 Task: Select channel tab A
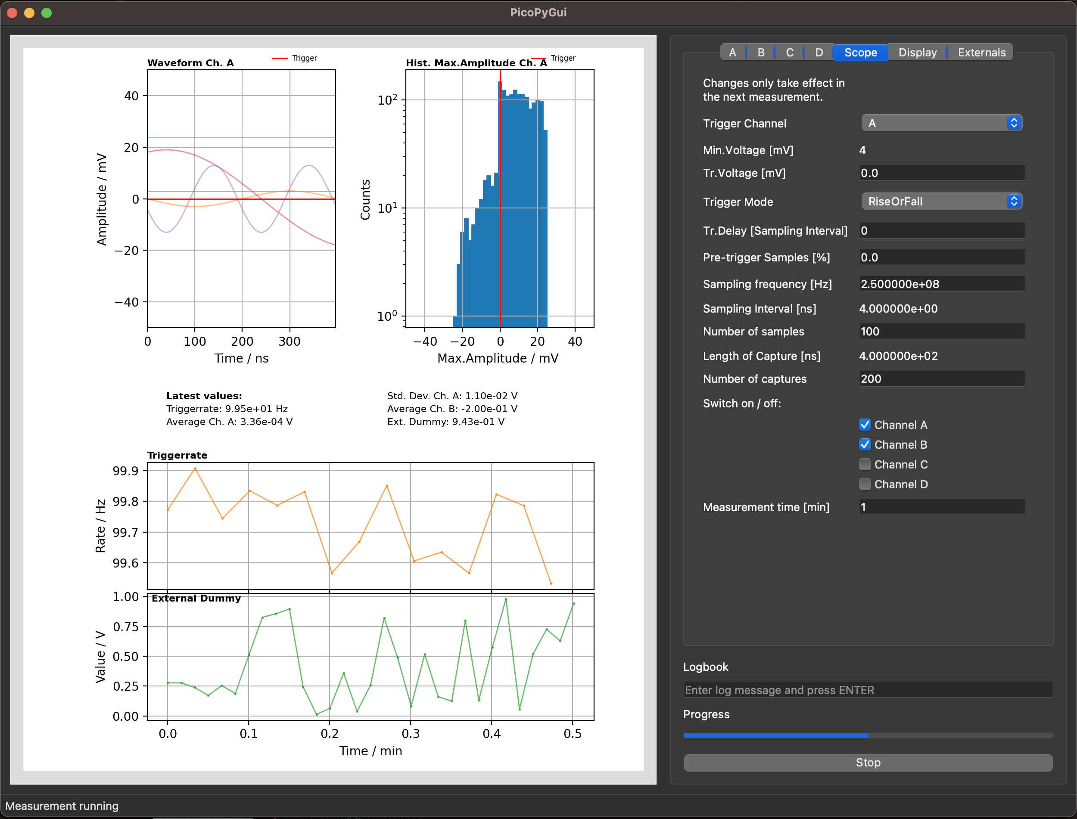tap(733, 52)
